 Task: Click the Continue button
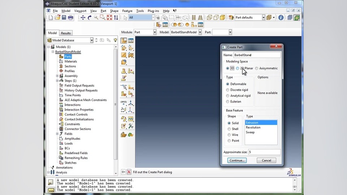(237, 160)
